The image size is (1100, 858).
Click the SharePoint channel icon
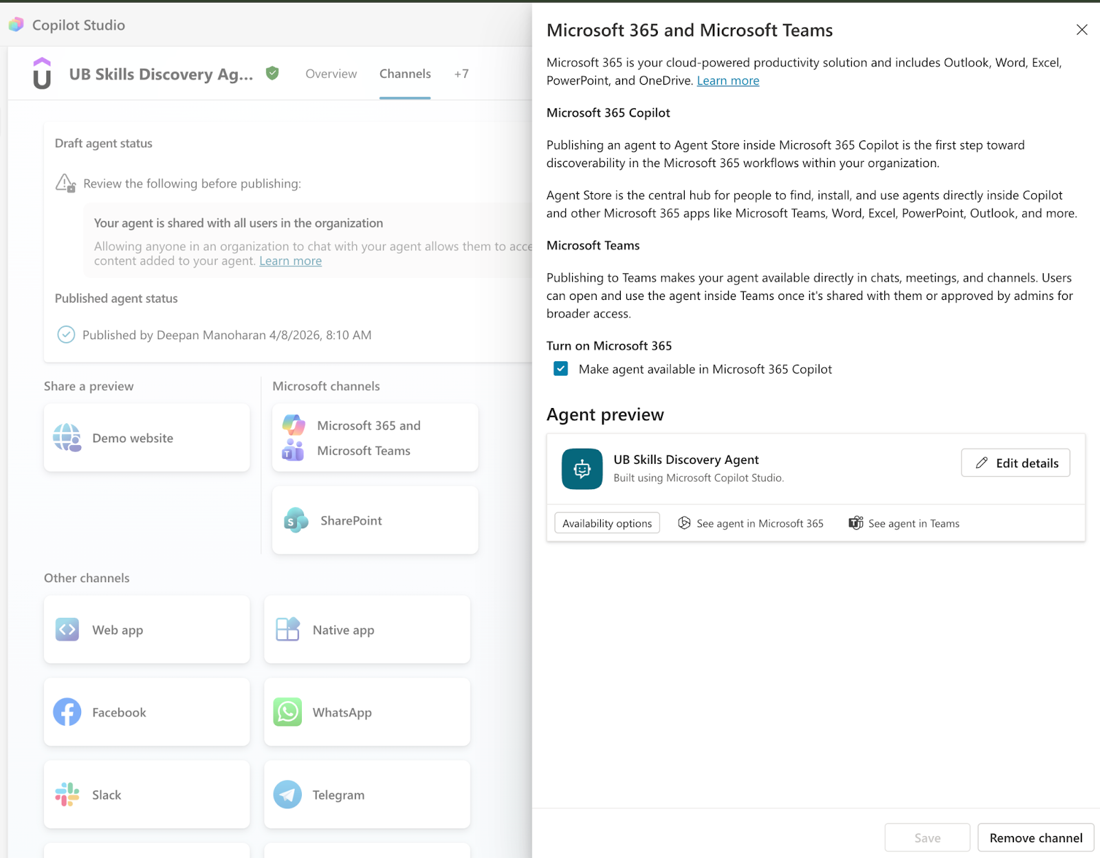[296, 520]
